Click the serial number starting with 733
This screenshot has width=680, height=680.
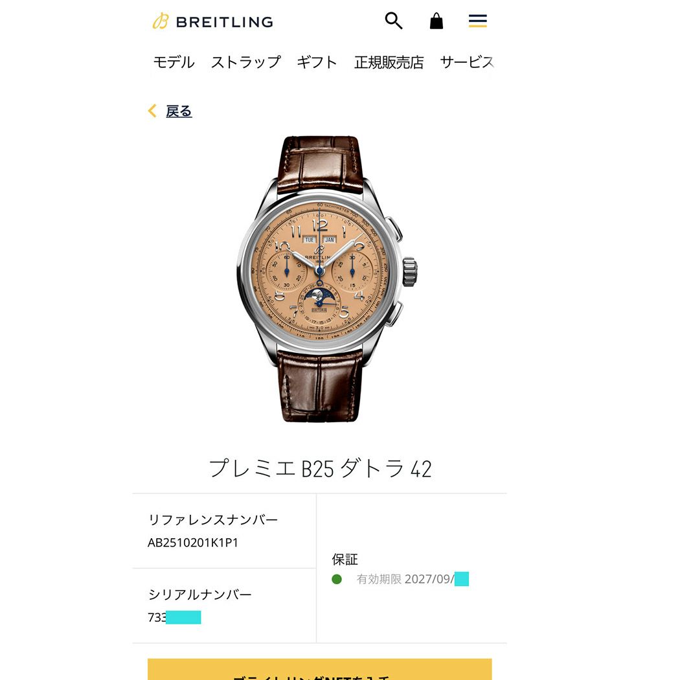tap(174, 617)
